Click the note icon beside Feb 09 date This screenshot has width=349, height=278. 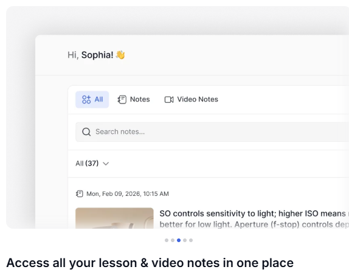[80, 194]
